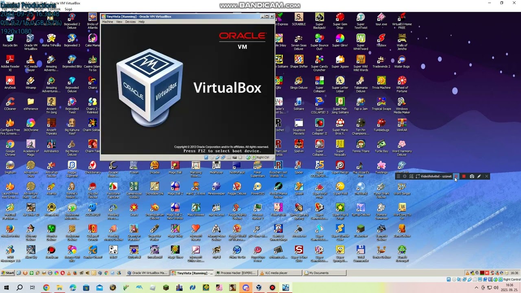This screenshot has height=293, width=521.
Task: Activate Bandicam drawing pencil tool
Action: pyautogui.click(x=479, y=176)
